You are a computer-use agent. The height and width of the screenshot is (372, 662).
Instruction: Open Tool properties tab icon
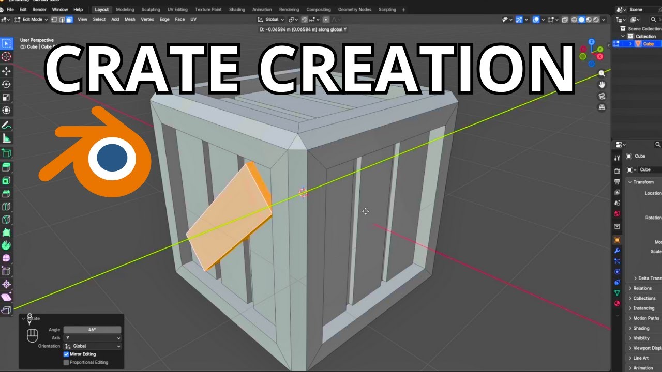click(x=616, y=158)
